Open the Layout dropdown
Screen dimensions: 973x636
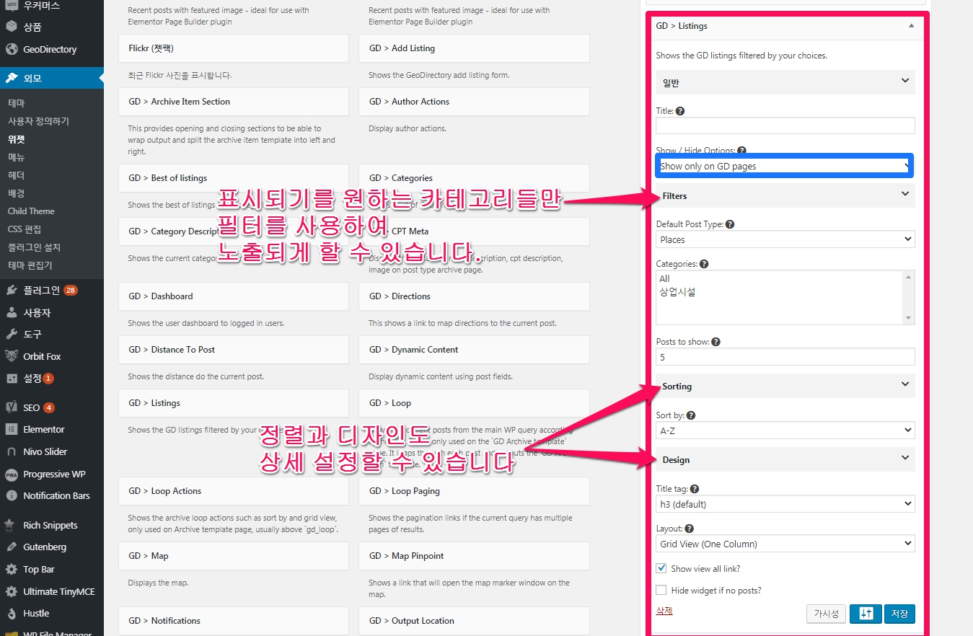point(785,544)
